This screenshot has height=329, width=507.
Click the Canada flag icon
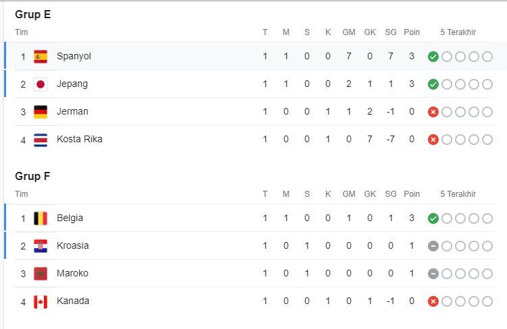tap(41, 301)
